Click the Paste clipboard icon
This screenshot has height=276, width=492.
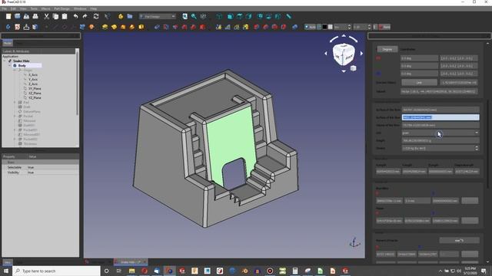point(65,16)
